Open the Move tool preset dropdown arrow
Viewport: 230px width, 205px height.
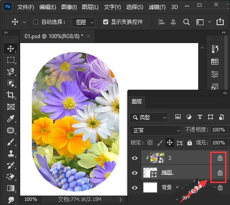click(24, 22)
